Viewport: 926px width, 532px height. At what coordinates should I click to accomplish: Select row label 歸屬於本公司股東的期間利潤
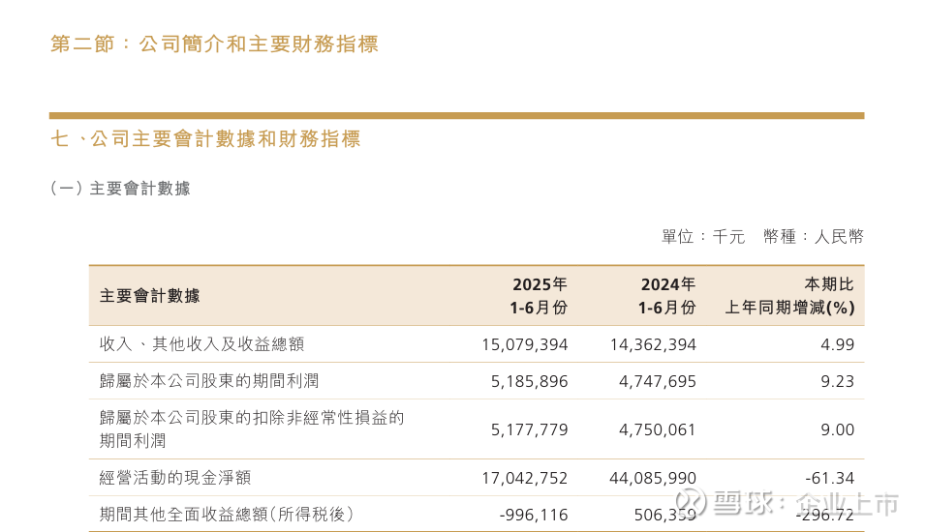209,380
